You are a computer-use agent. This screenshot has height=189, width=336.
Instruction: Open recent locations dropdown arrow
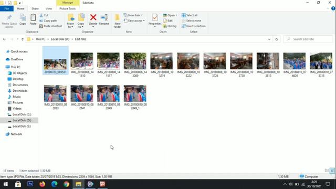point(17,39)
